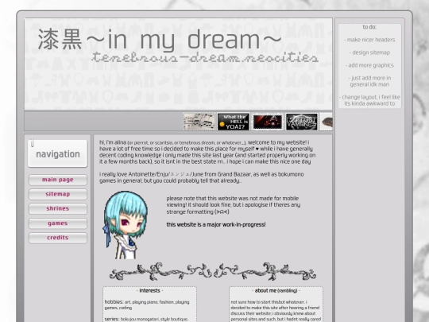Click the 'hi, i'm alina' welcome paragraph
This screenshot has height=322, width=429.
click(x=207, y=152)
